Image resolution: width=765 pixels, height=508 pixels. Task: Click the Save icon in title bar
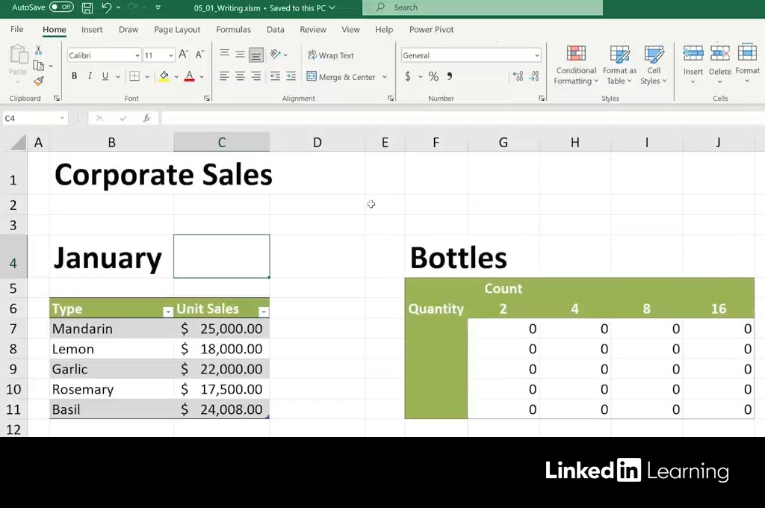tap(87, 7)
